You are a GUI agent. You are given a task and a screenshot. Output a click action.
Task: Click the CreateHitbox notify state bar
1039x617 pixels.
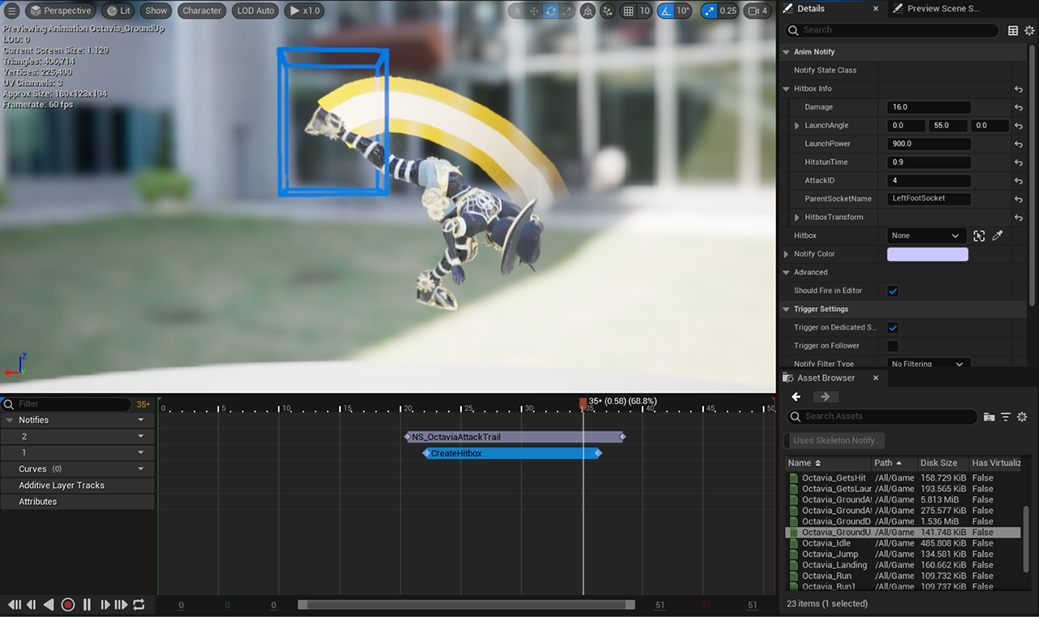[x=512, y=453]
